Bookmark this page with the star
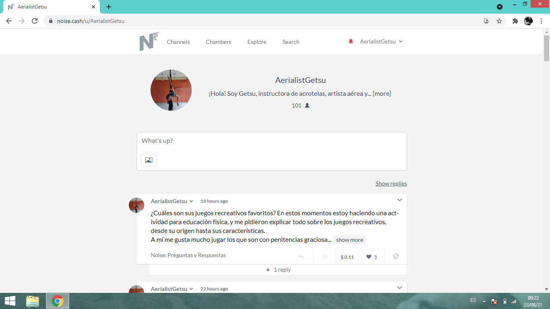 pos(499,21)
